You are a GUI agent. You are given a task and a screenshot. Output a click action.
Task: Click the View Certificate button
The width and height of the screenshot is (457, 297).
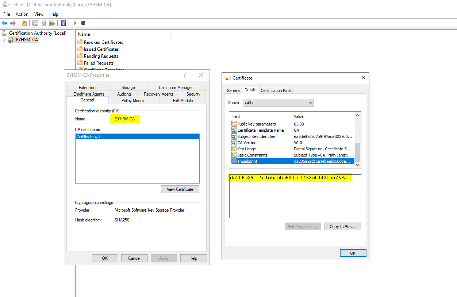(x=180, y=189)
